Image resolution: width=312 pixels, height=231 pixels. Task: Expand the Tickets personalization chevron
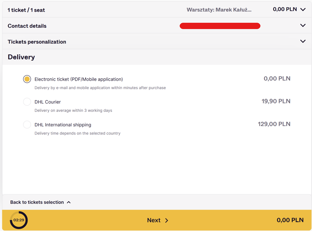(303, 41)
